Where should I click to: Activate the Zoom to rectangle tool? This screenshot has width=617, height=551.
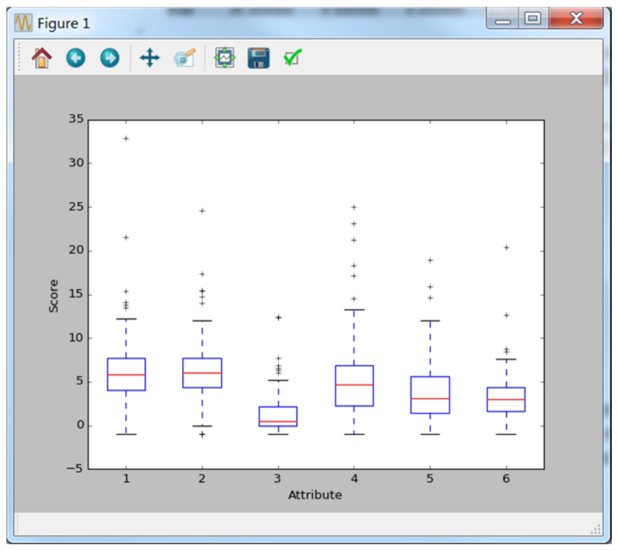click(185, 58)
